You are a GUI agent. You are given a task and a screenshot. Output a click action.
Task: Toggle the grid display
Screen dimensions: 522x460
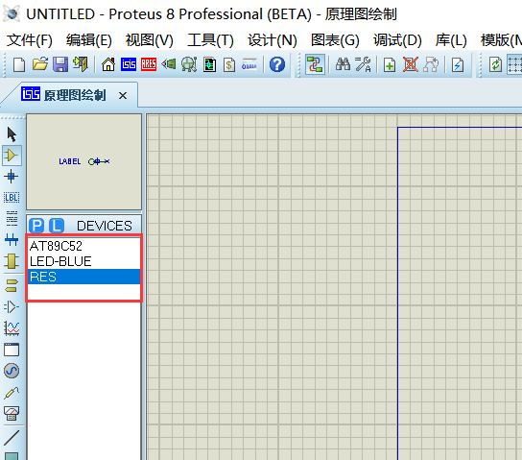[514, 64]
